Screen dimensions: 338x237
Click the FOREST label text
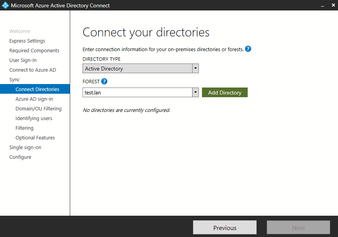click(91, 81)
